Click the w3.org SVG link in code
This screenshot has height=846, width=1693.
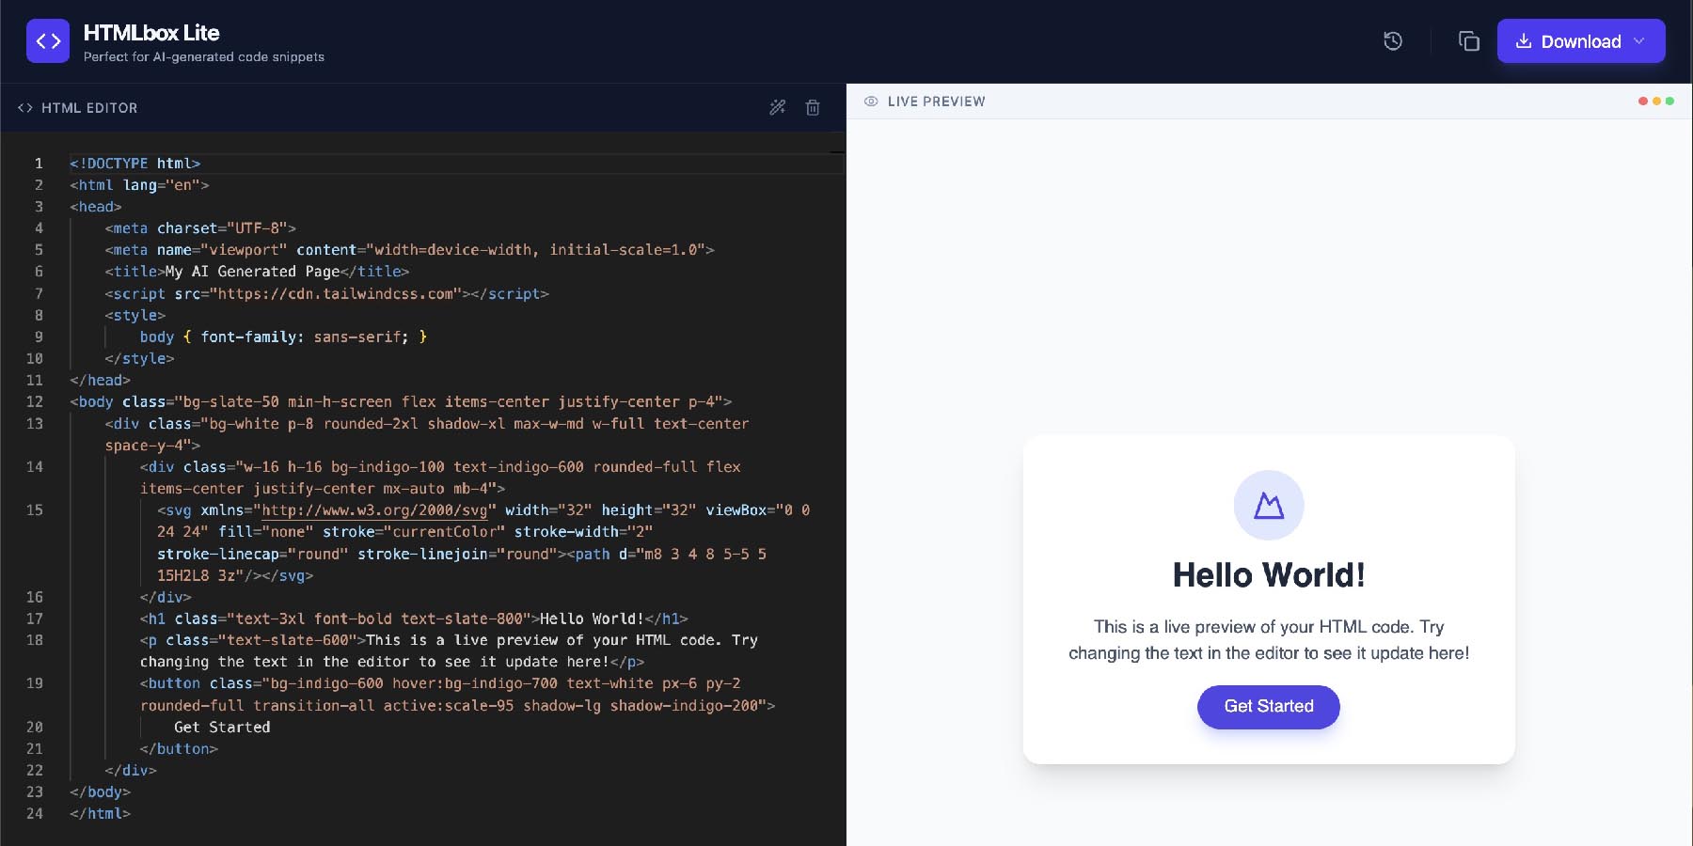coord(374,510)
